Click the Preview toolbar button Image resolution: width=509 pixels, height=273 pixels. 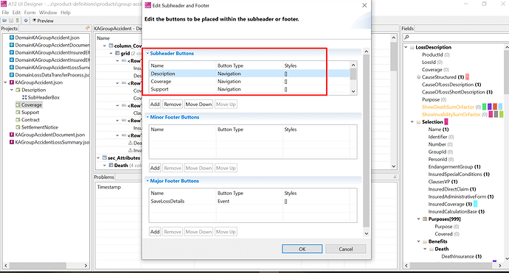coord(43,21)
